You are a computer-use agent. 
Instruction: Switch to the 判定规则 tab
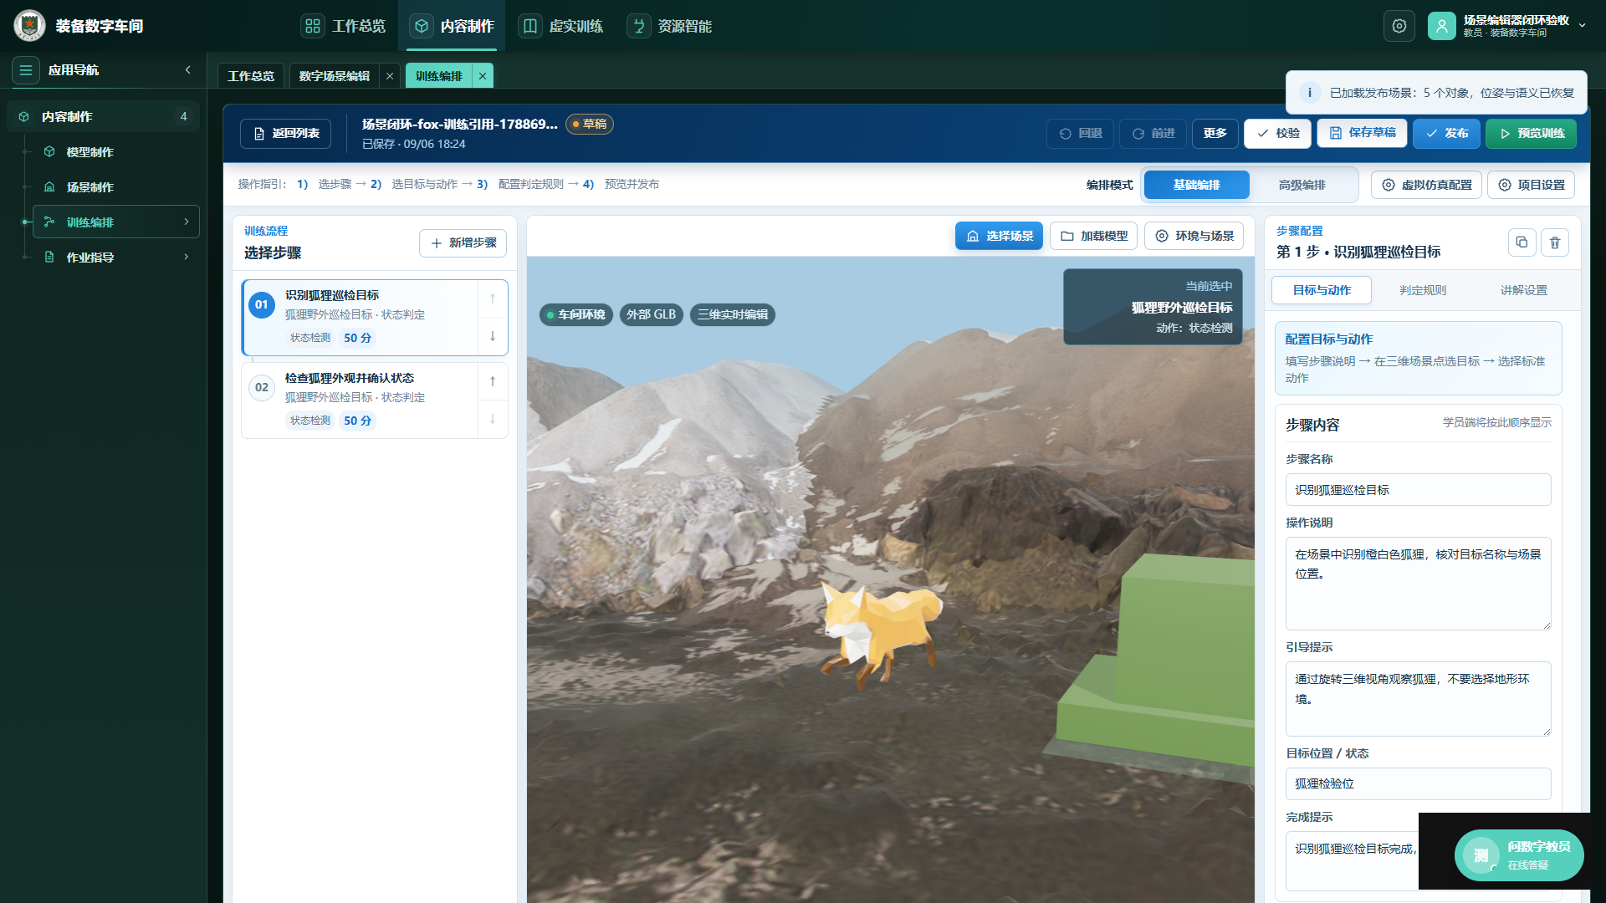coord(1423,290)
